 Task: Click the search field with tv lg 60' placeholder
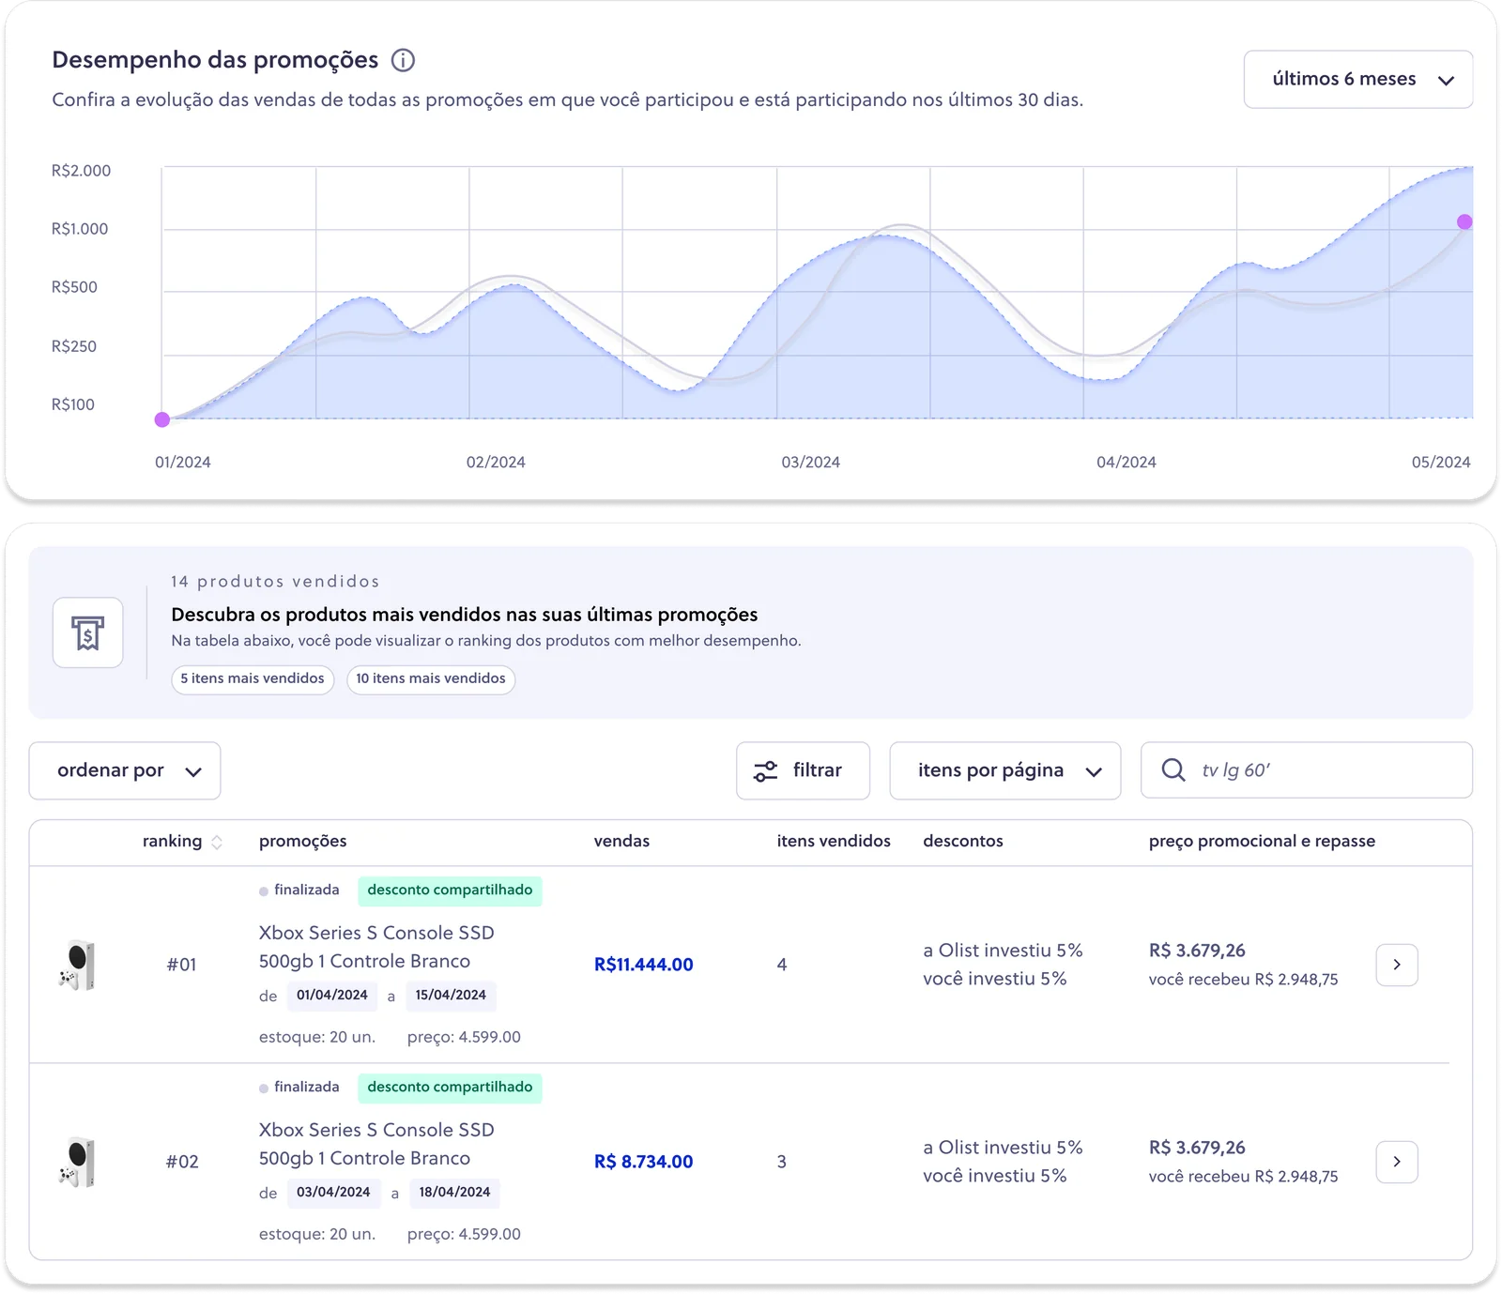pyautogui.click(x=1306, y=770)
